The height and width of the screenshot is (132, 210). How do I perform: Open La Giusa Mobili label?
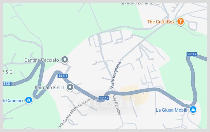pos(171,110)
